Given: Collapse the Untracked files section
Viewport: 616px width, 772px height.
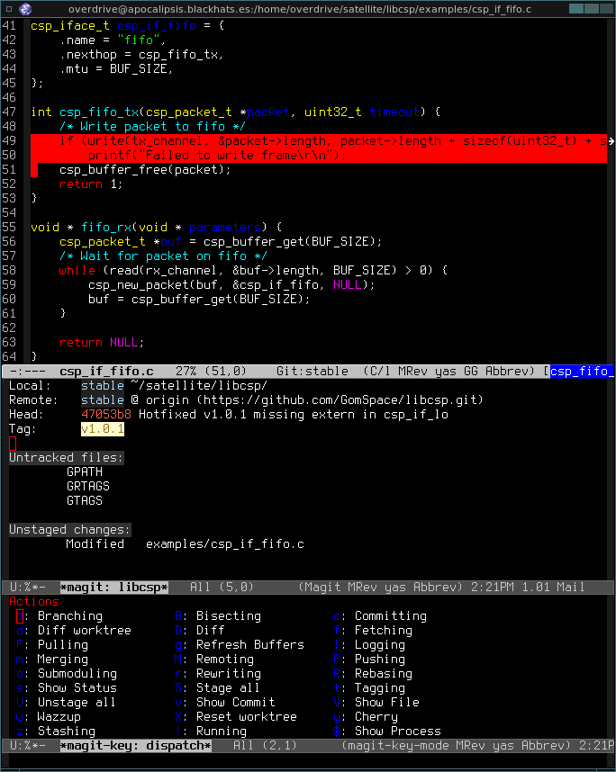Looking at the screenshot, I should click(x=67, y=458).
